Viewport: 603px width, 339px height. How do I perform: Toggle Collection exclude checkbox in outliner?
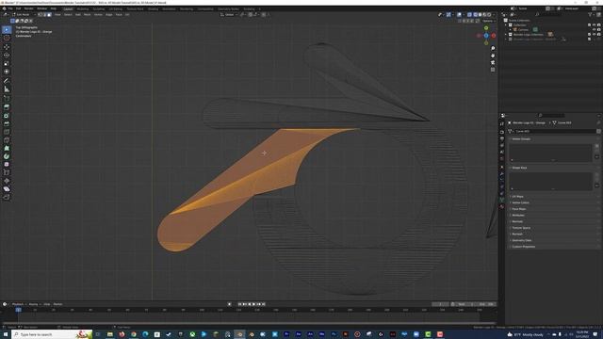(589, 25)
